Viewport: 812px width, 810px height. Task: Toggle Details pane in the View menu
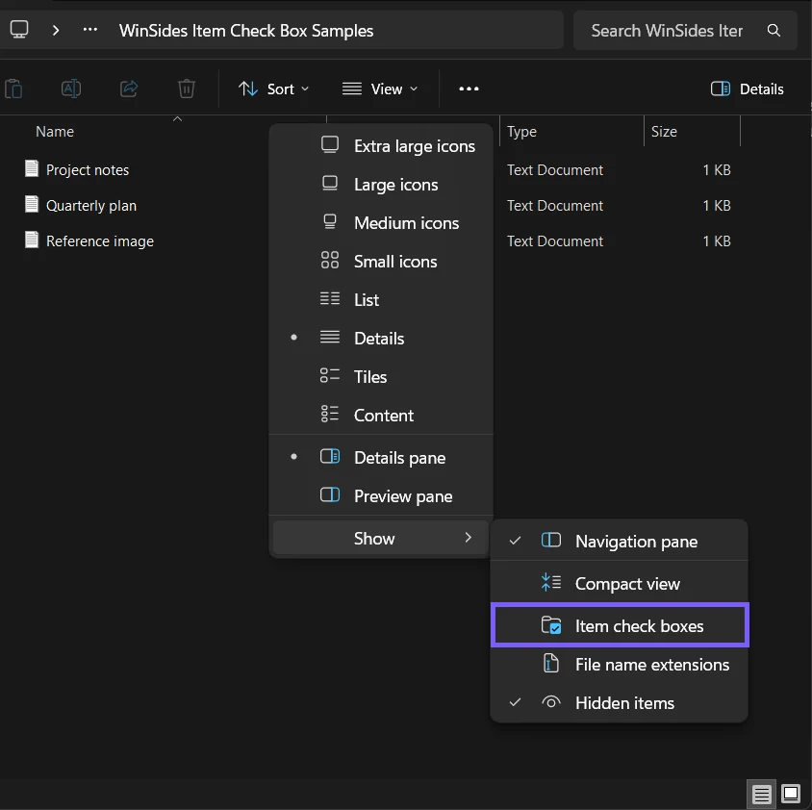pos(381,458)
